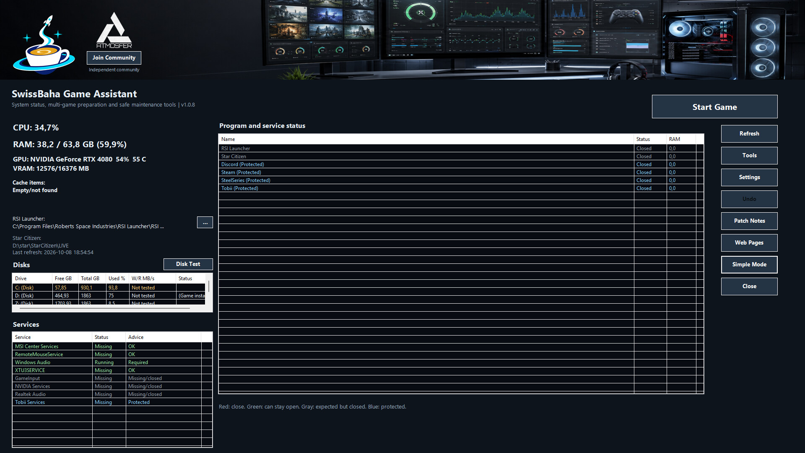Image resolution: width=805 pixels, height=453 pixels.
Task: Select Discord (Protected) row
Action: click(461, 164)
